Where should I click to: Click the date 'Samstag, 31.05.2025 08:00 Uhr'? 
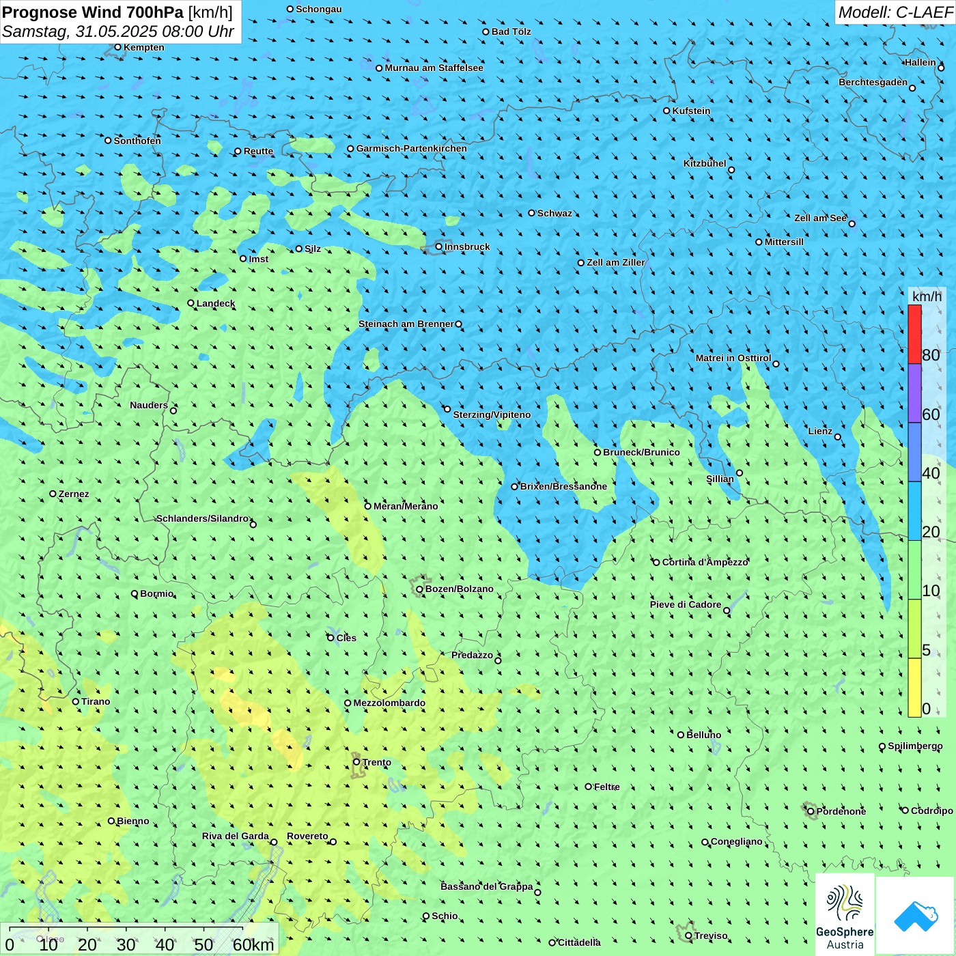point(118,31)
